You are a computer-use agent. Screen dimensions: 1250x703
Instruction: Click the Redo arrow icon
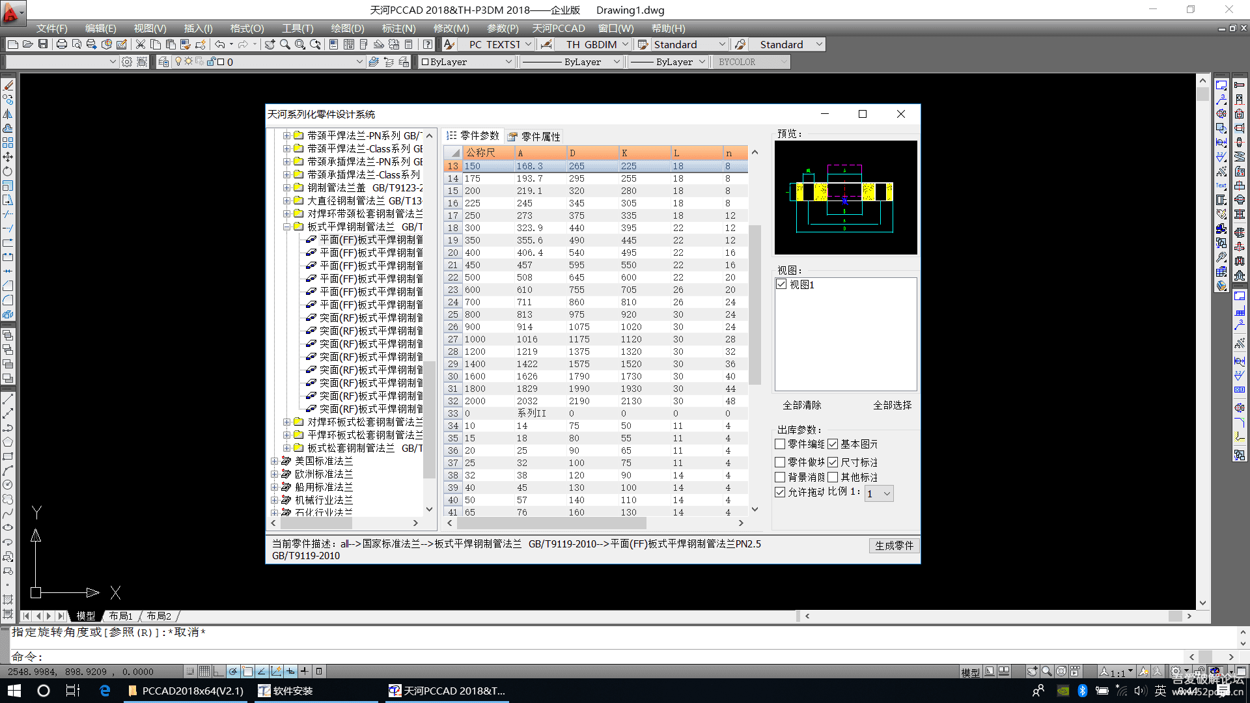pos(243,44)
